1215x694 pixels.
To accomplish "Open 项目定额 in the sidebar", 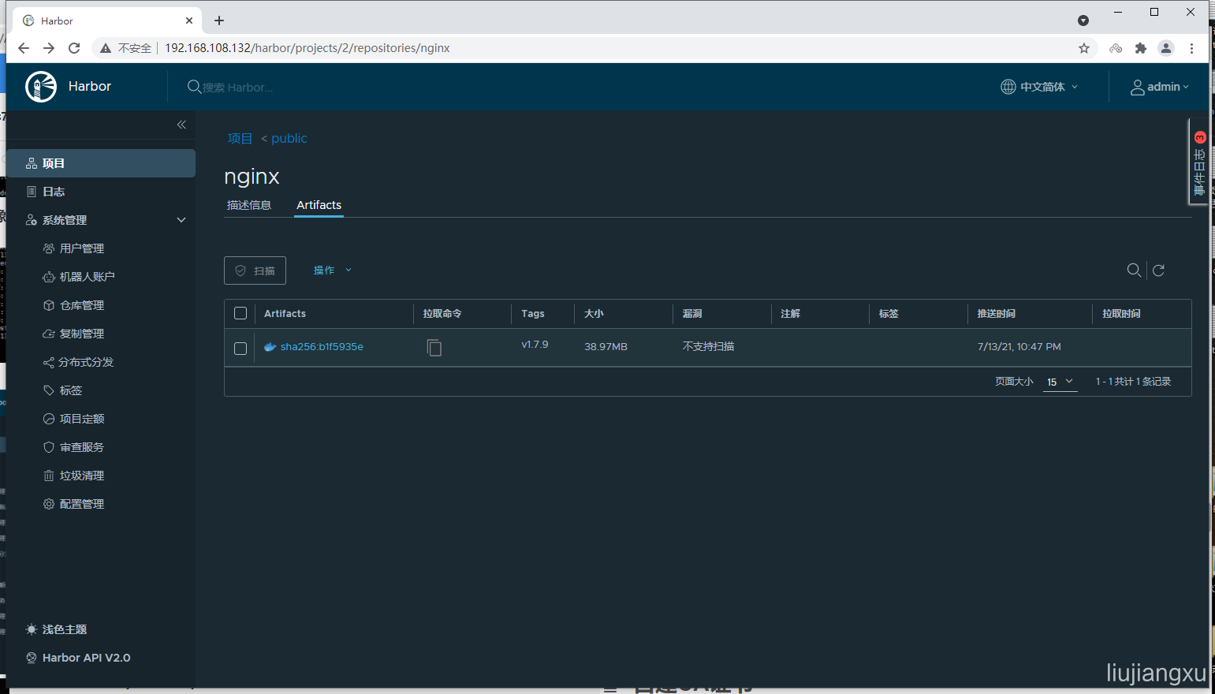I will [x=82, y=419].
